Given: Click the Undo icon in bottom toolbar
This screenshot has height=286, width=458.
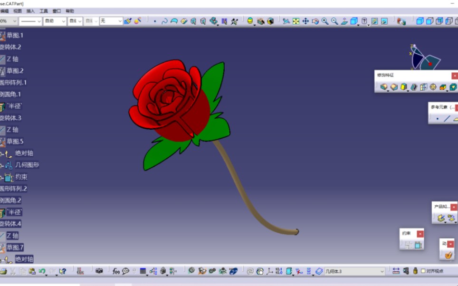Looking at the screenshot, I should pyautogui.click(x=42, y=271).
